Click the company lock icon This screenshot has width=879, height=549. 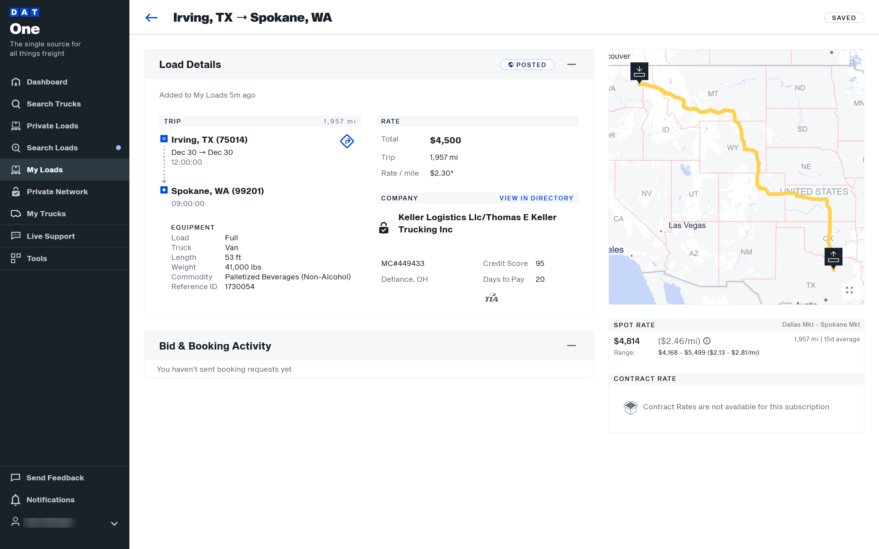click(384, 228)
